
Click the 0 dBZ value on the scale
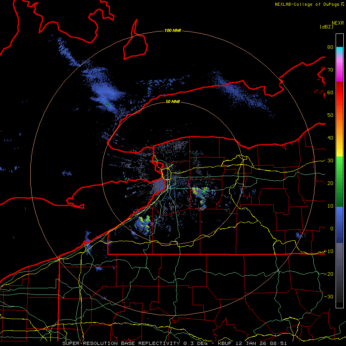[x=332, y=229]
